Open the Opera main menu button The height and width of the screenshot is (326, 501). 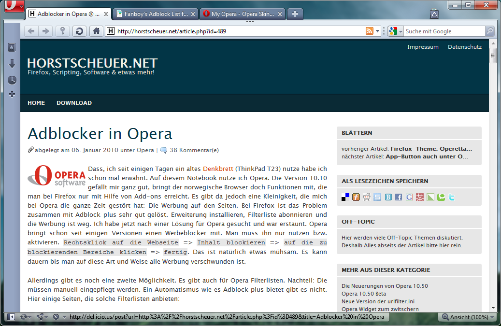click(x=14, y=5)
